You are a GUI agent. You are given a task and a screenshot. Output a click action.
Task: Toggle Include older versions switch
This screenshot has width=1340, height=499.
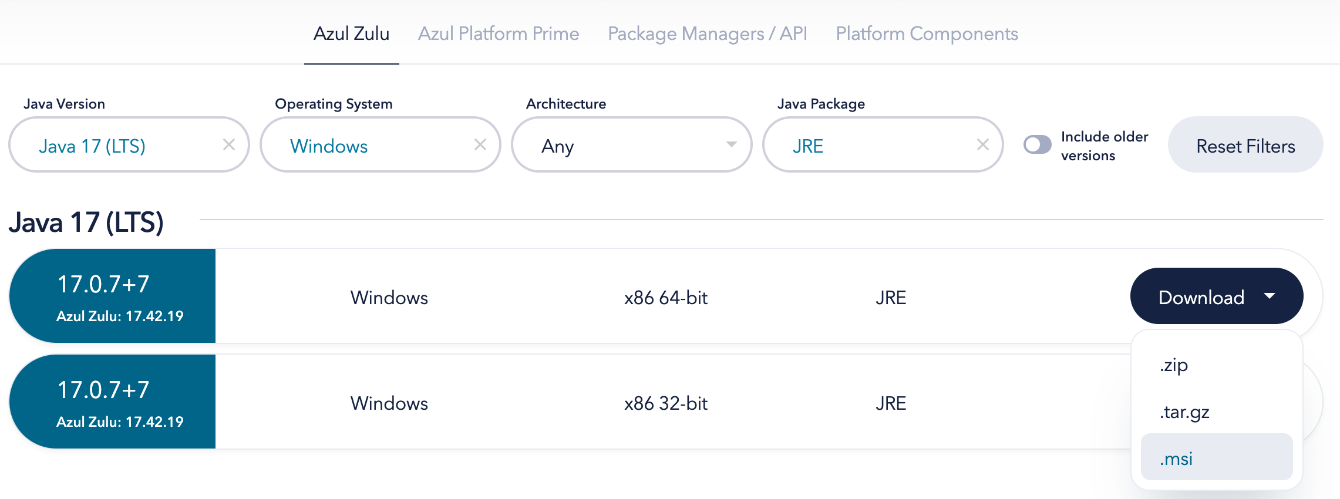[x=1038, y=144]
